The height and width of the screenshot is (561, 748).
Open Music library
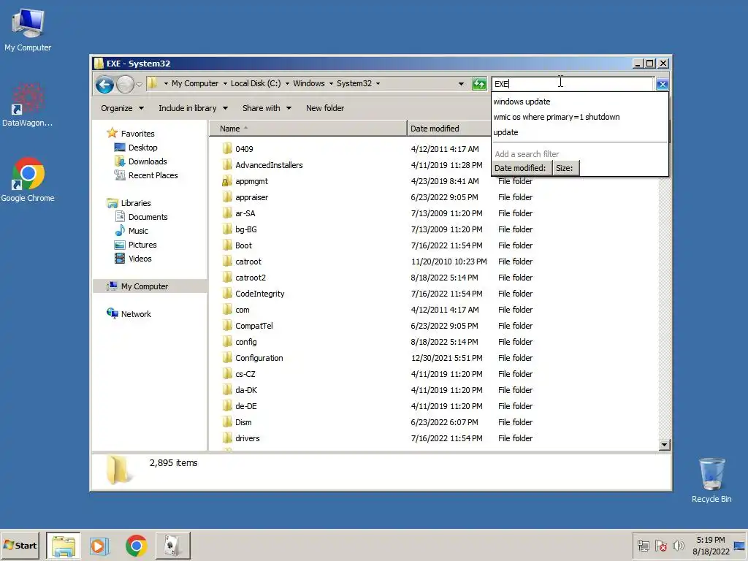(x=138, y=230)
